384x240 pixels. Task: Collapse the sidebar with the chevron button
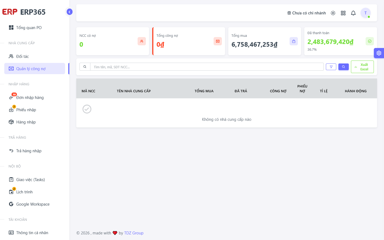point(70,12)
